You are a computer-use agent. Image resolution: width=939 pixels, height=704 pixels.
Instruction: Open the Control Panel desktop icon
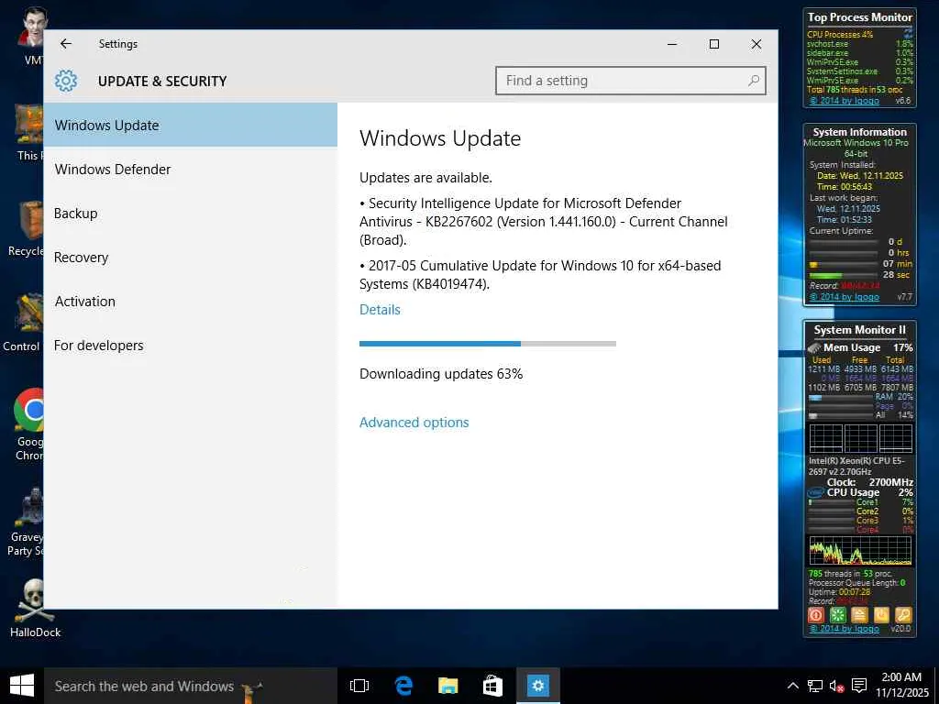pyautogui.click(x=24, y=322)
